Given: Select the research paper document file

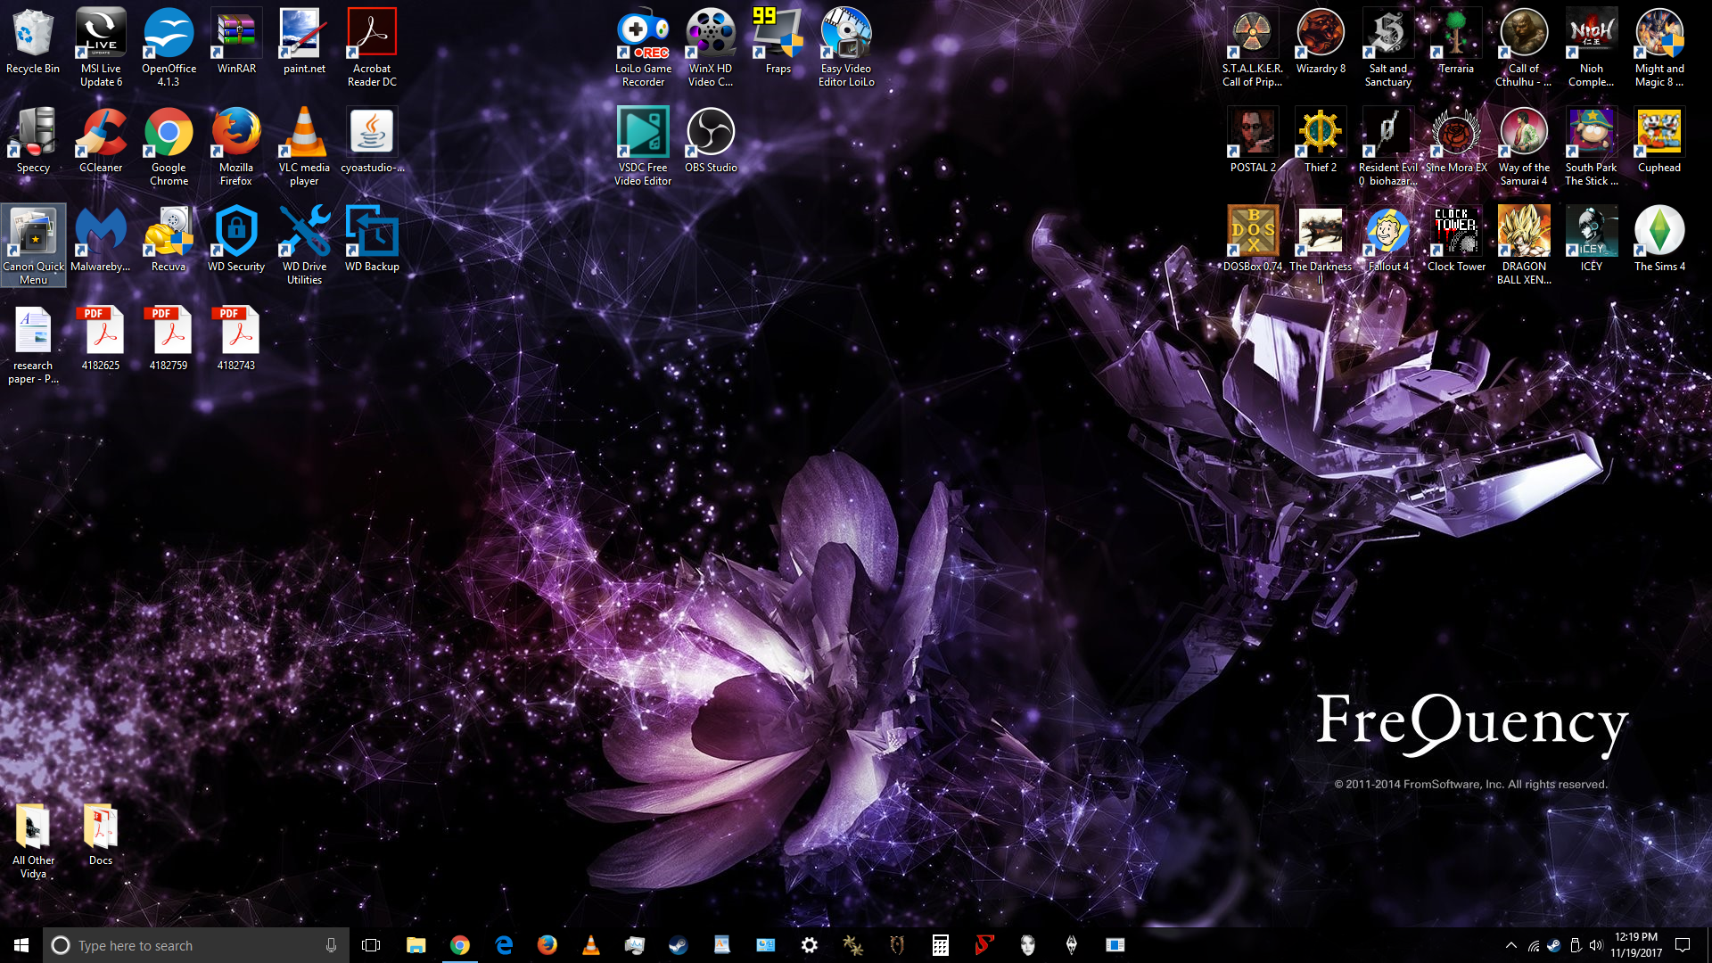Looking at the screenshot, I should point(33,345).
